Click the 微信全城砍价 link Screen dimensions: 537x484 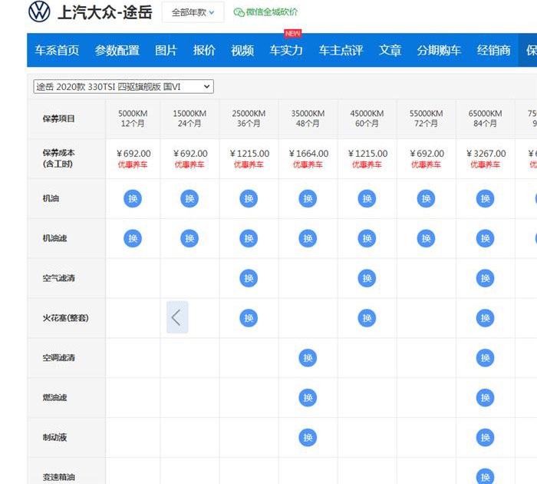pos(272,12)
